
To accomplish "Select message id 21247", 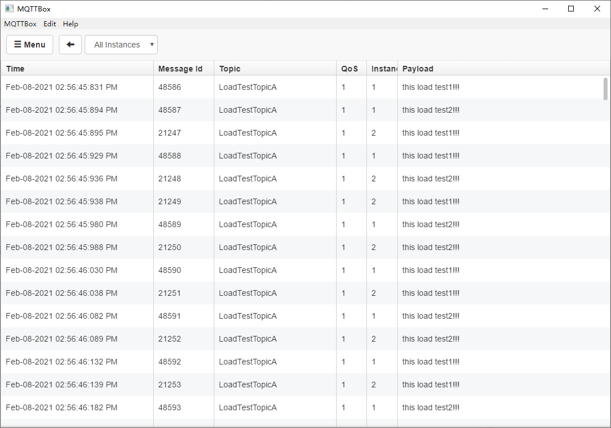I will click(170, 133).
